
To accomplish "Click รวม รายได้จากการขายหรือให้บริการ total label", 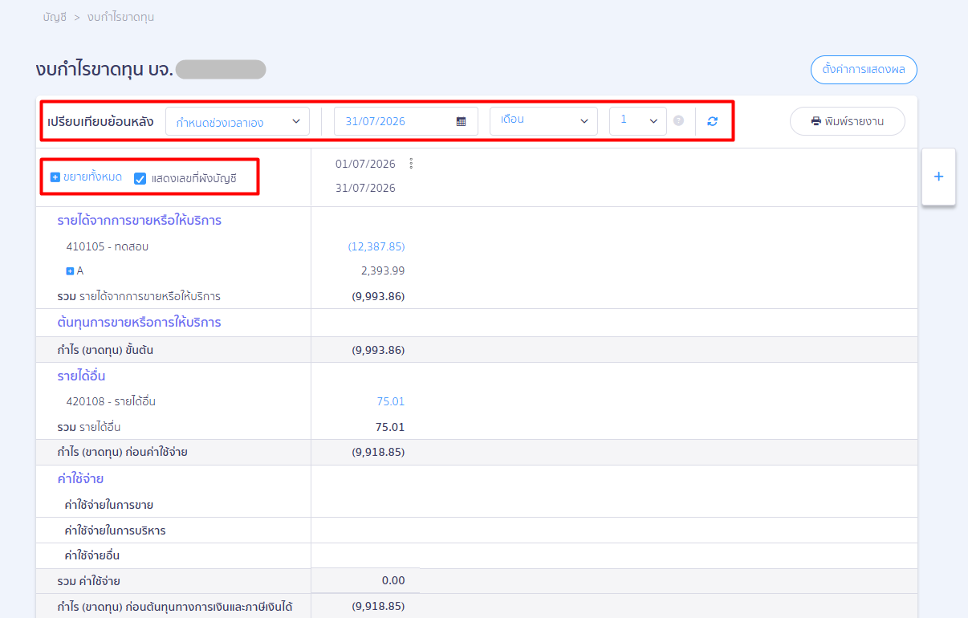I will pos(138,296).
